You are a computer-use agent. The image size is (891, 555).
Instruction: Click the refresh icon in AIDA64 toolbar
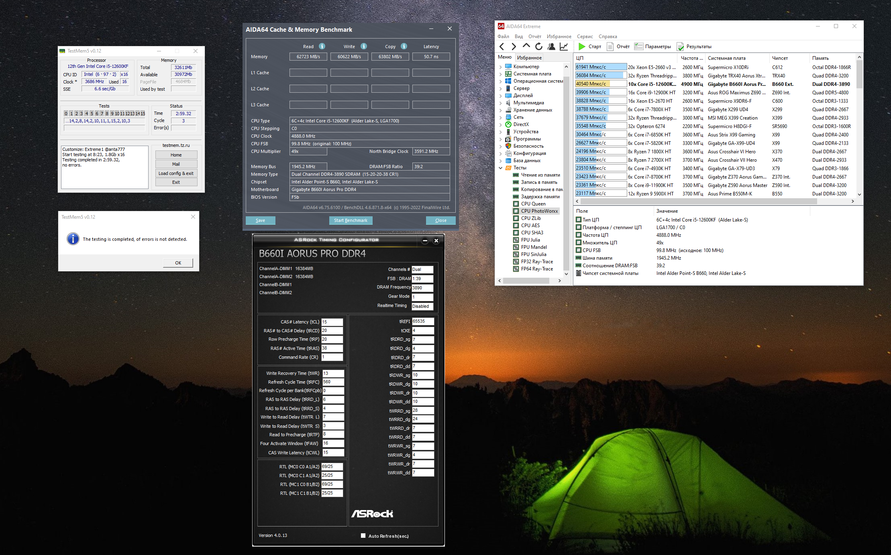coord(539,47)
